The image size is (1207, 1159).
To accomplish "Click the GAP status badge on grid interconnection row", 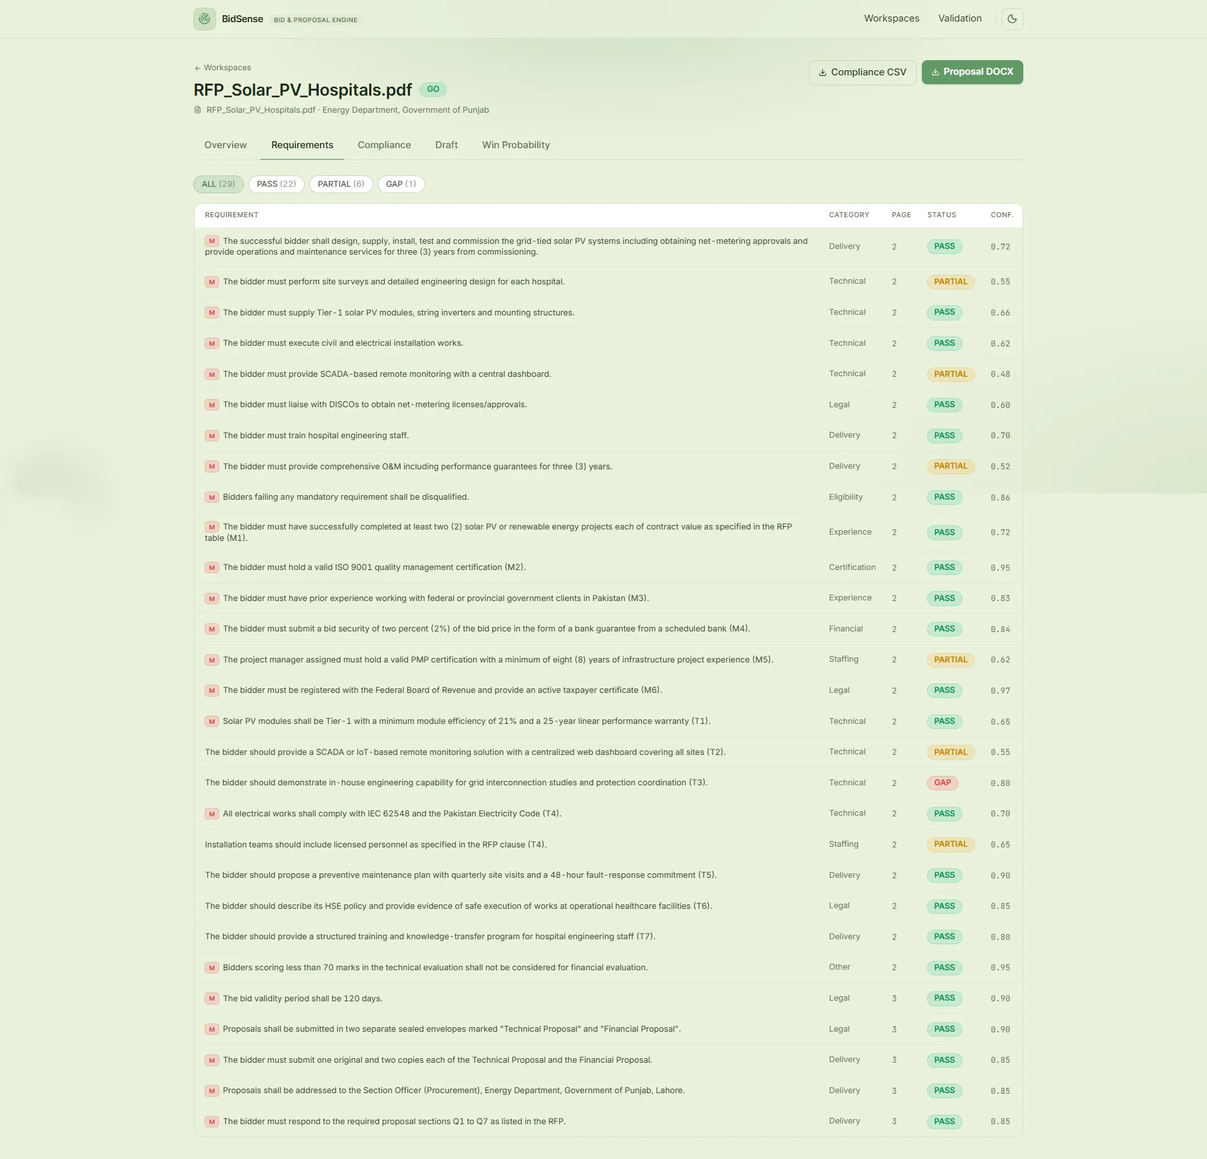I will [x=942, y=783].
